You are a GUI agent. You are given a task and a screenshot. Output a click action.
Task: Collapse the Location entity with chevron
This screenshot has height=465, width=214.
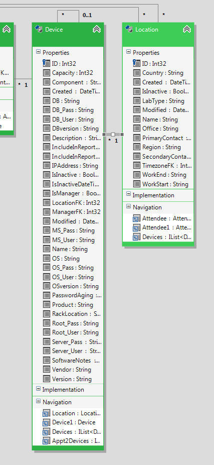(x=187, y=29)
